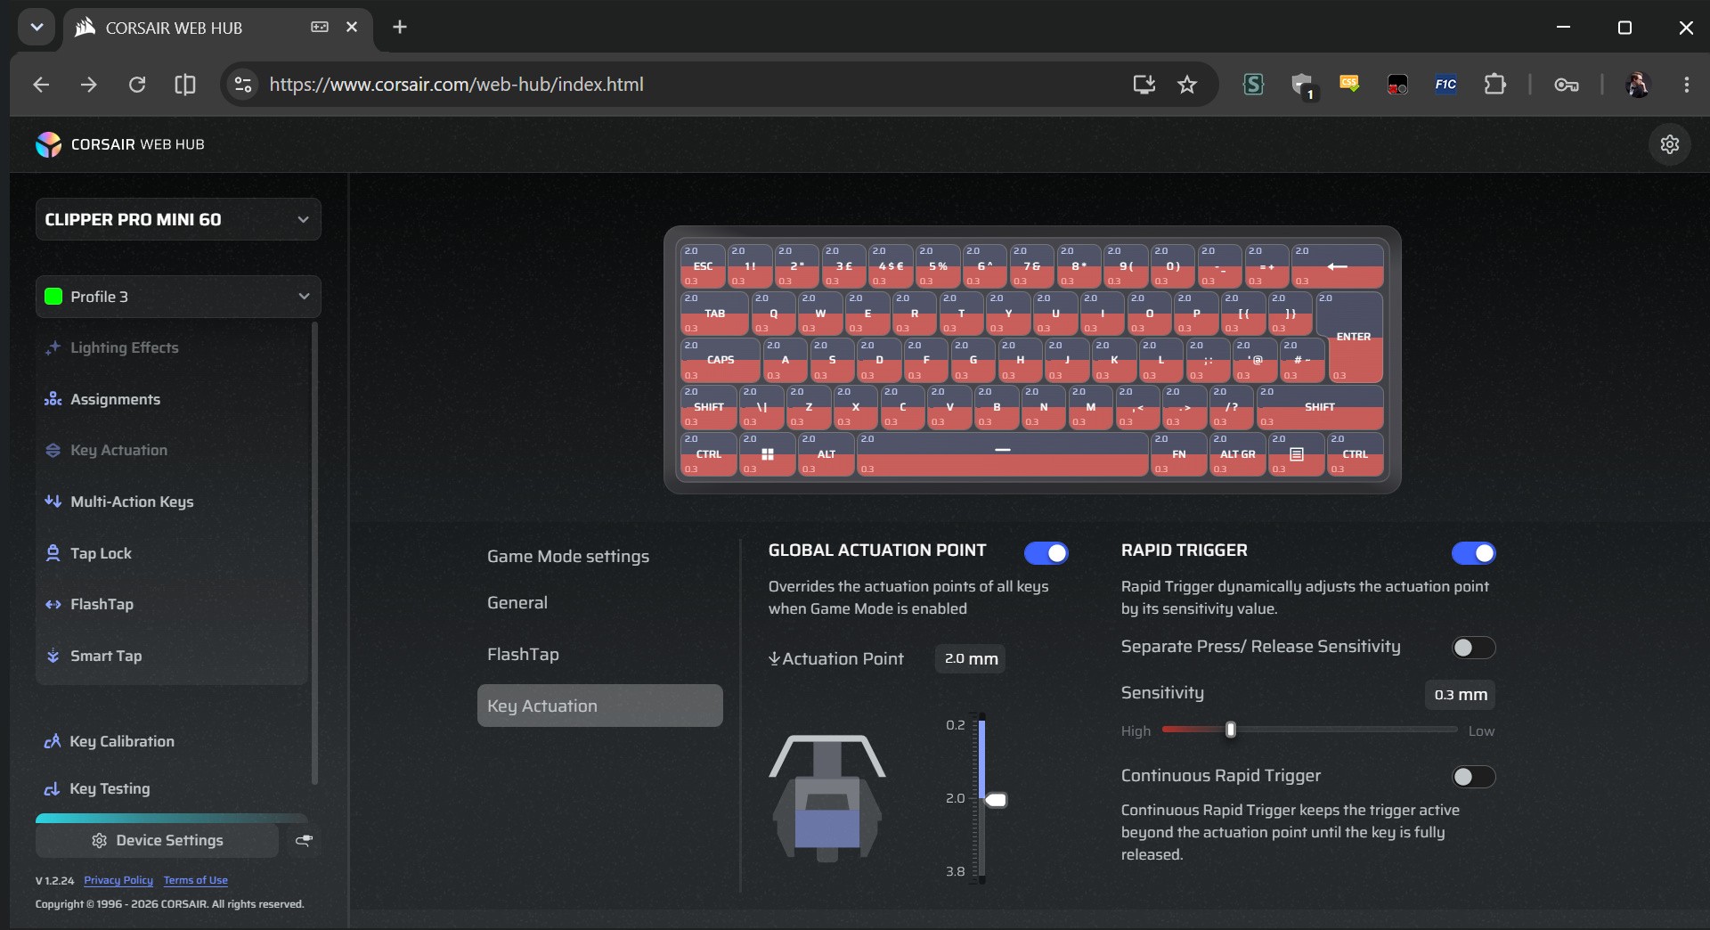1710x930 pixels.
Task: View site information for corsair.com
Action: [x=242, y=85]
